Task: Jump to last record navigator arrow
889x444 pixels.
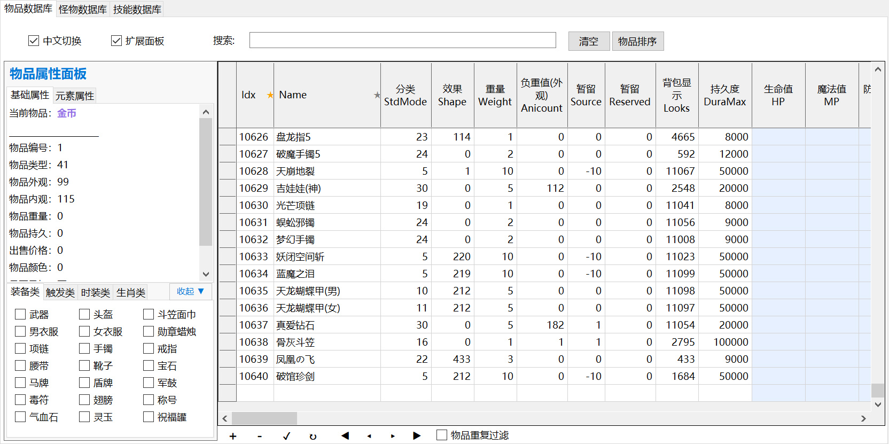Action: (417, 435)
